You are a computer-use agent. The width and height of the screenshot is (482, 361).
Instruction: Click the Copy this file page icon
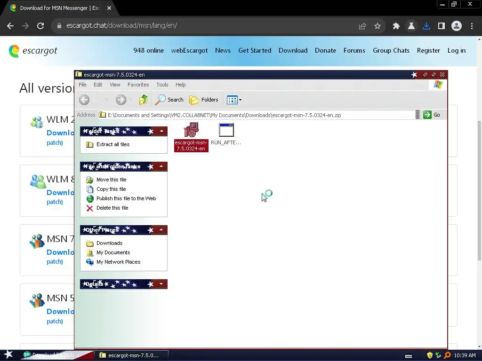pyautogui.click(x=90, y=189)
